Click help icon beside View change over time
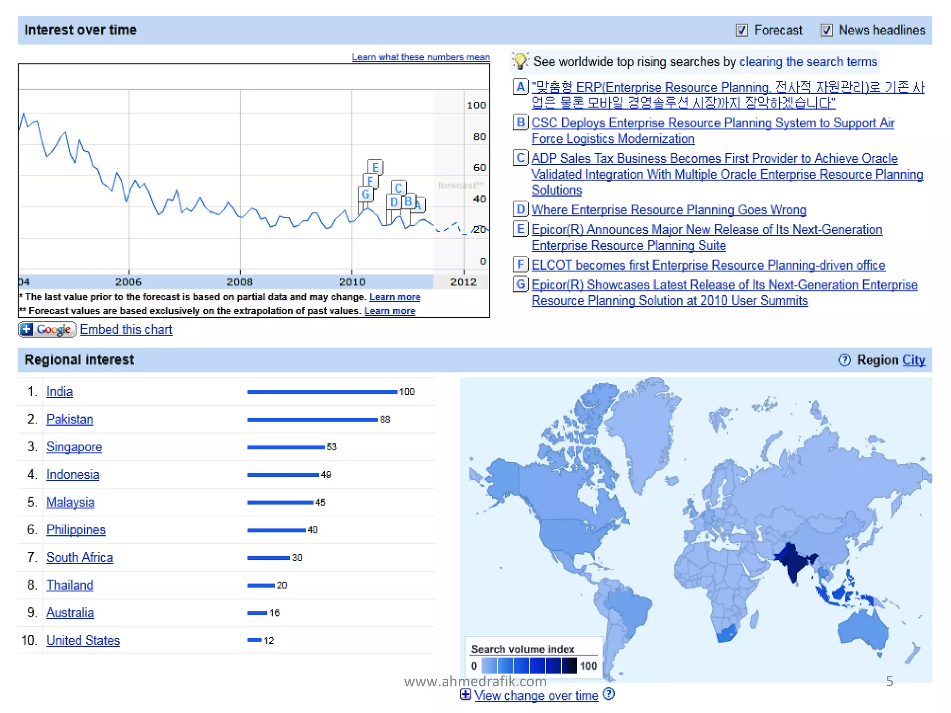This screenshot has width=951, height=713. [x=608, y=694]
